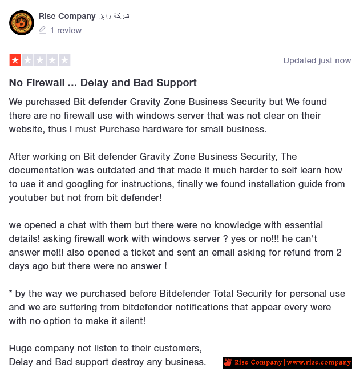364x376 pixels.
Task: Click the www.rise.company watermark address
Action: coord(319,362)
